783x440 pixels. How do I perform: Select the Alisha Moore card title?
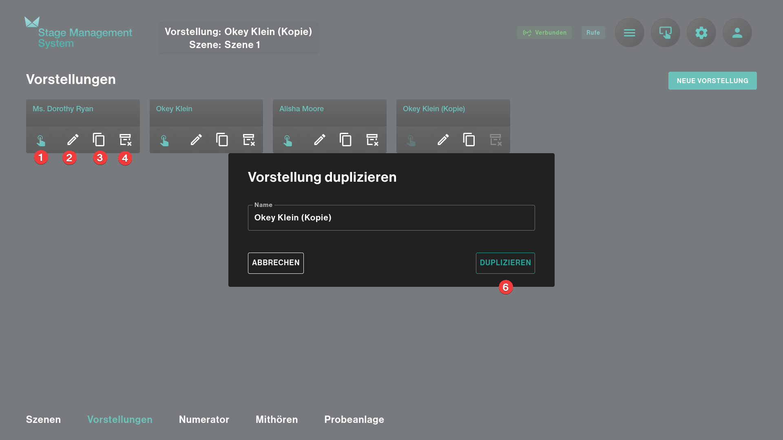pos(301,109)
